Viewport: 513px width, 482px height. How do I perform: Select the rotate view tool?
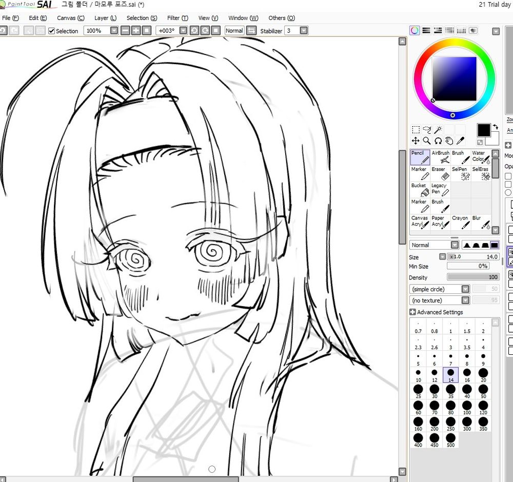438,141
